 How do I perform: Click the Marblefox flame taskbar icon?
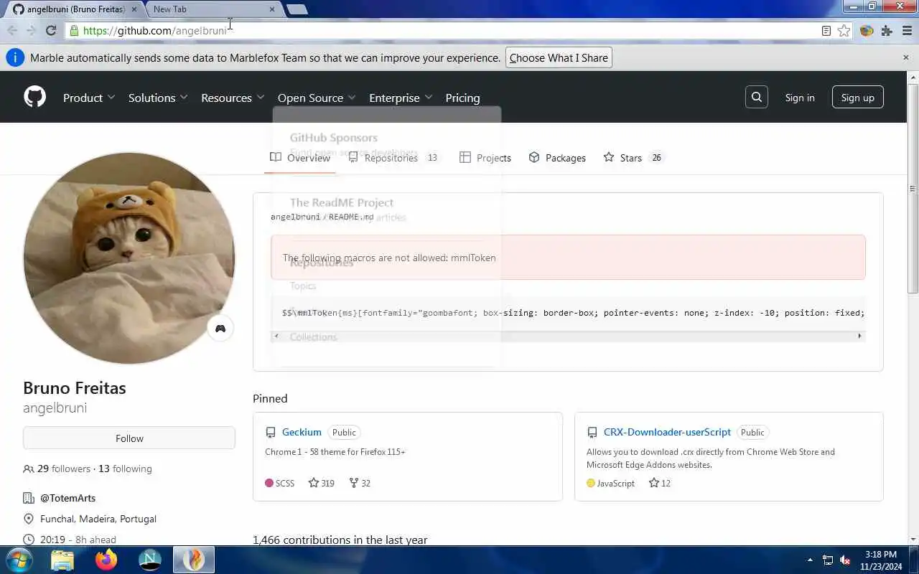[194, 560]
